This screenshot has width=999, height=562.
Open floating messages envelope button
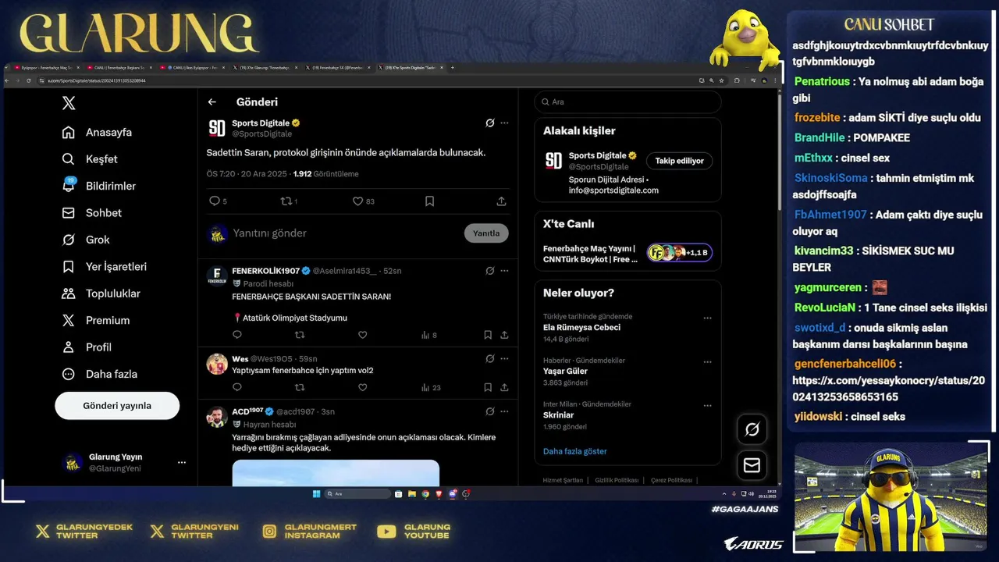(x=752, y=465)
